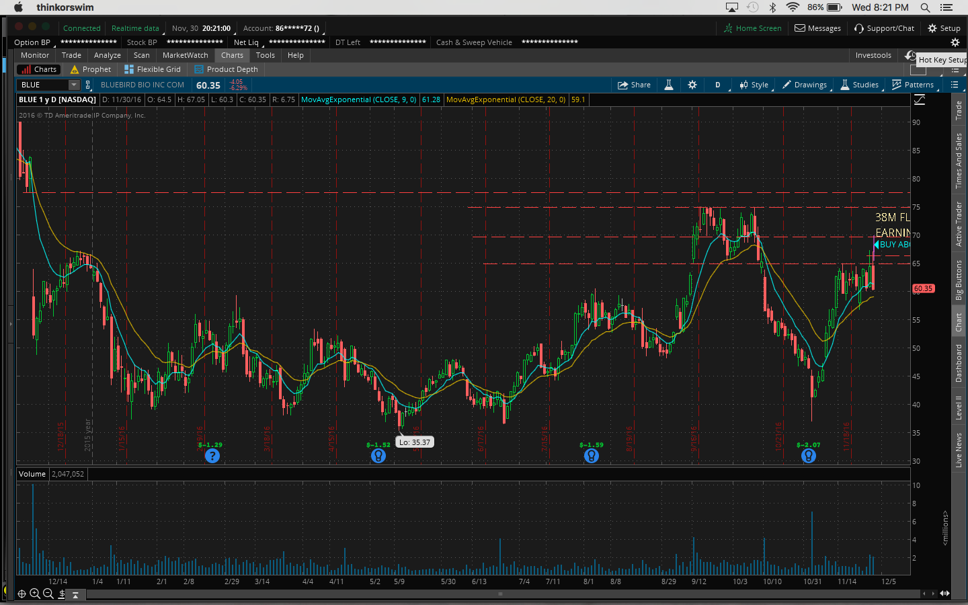968x605 pixels.
Task: Open the Flexible Grid subtab
Action: [153, 69]
